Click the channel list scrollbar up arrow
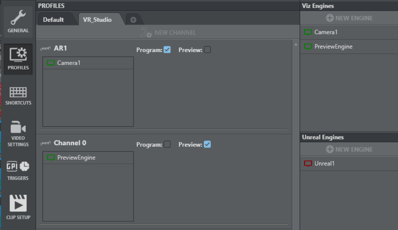Image resolution: width=398 pixels, height=230 pixels. (x=296, y=44)
